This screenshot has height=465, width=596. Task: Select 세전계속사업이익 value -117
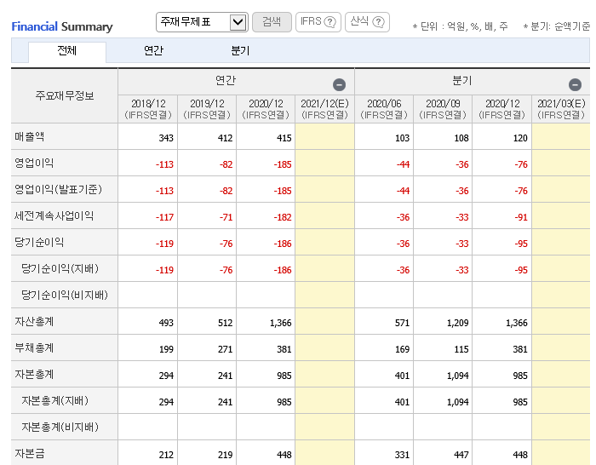pyautogui.click(x=164, y=217)
